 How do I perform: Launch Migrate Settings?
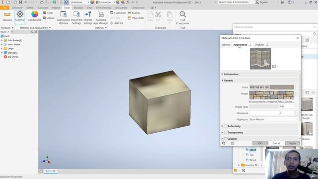pos(88,18)
